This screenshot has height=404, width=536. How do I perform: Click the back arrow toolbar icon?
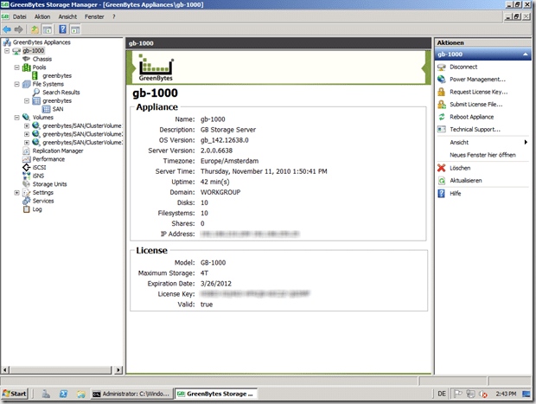pos(7,29)
